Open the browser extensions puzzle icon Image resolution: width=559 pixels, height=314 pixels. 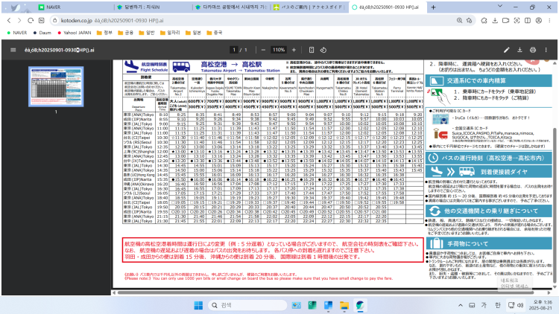[484, 21]
